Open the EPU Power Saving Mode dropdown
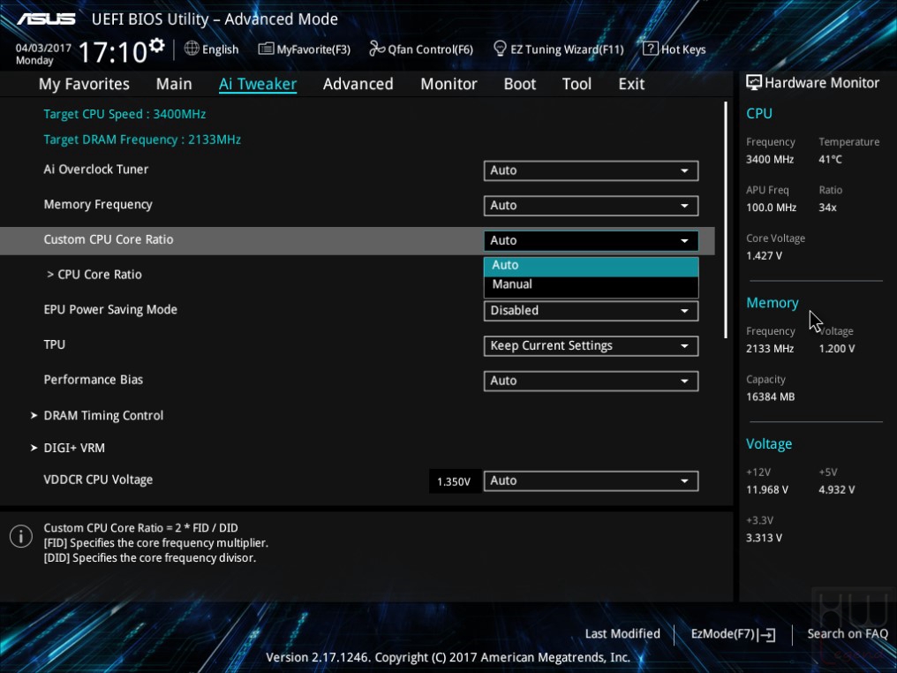Image resolution: width=897 pixels, height=673 pixels. point(591,311)
